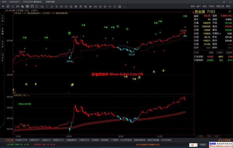
Task: Switch to the F10资料 side tab
Action: [3, 57]
